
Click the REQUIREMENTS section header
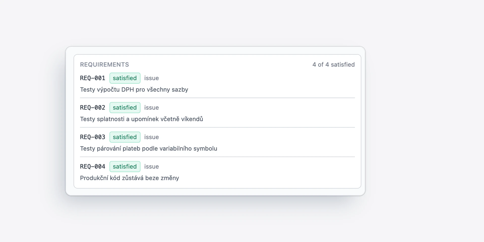tap(104, 65)
